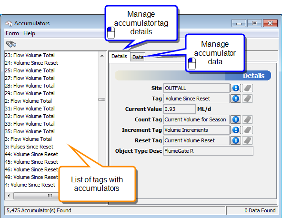Click into the Current Value field

tap(179, 109)
